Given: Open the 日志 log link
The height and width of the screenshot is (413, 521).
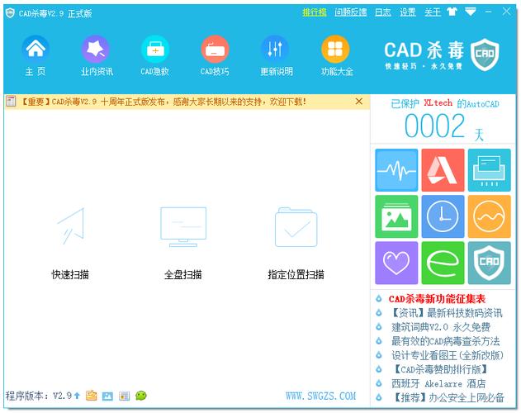Looking at the screenshot, I should coord(383,12).
